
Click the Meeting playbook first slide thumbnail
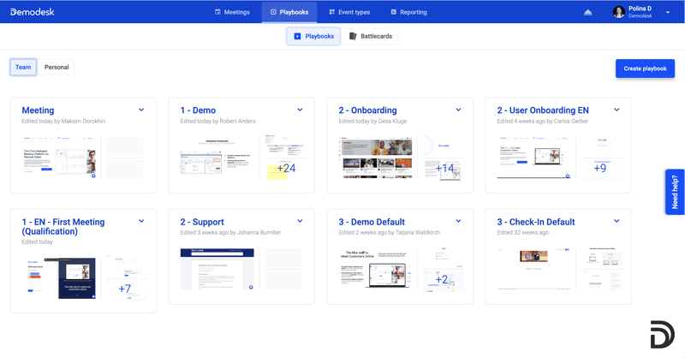[x=59, y=158]
